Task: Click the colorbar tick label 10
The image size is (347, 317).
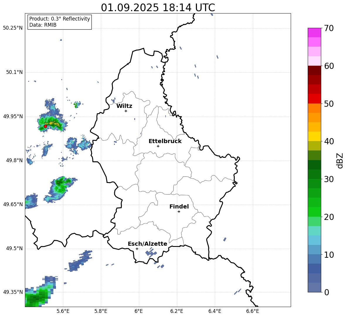Action: tap(329, 255)
